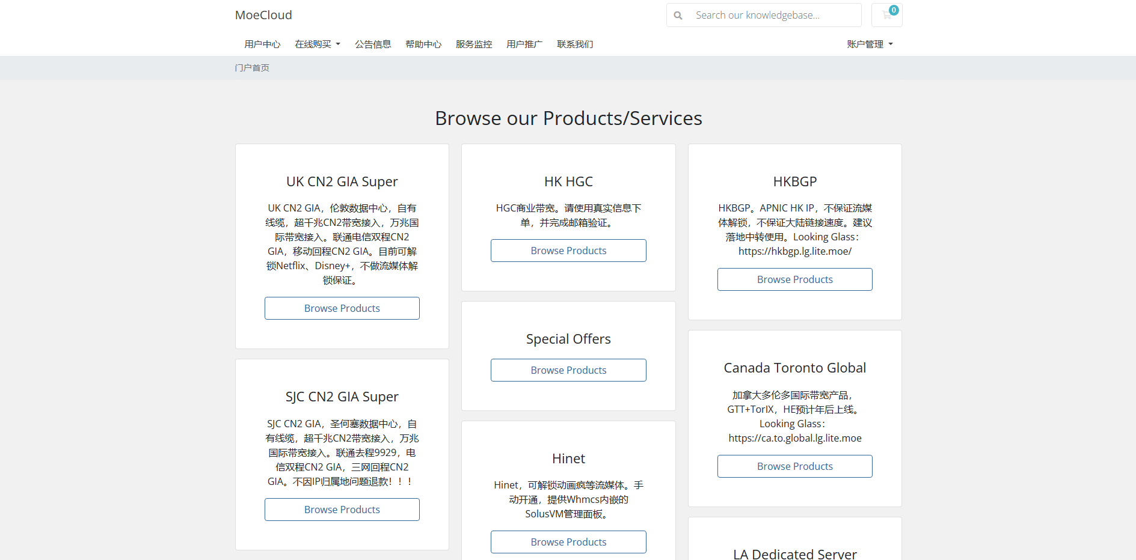The image size is (1136, 560).
Task: Open the shopping cart icon
Action: click(x=886, y=15)
